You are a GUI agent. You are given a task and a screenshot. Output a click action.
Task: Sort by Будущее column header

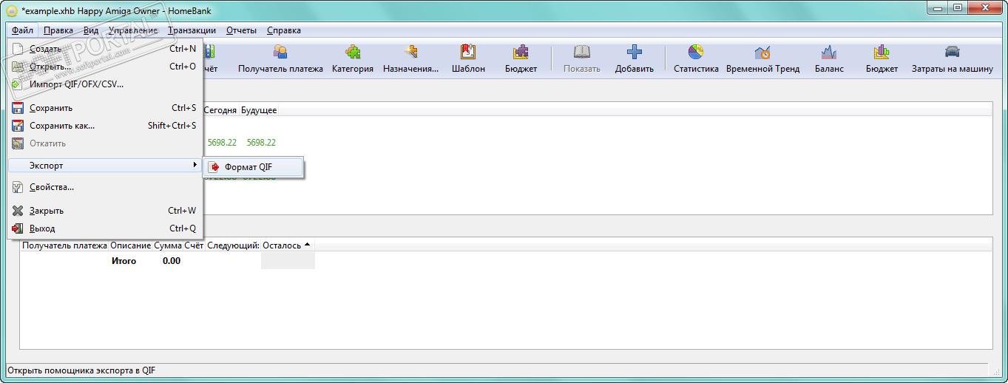coord(259,110)
